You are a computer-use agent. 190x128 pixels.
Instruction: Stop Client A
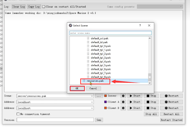[x=151, y=102]
